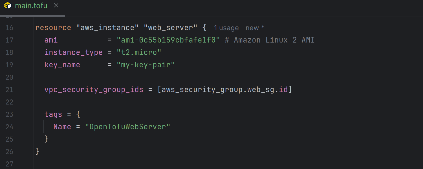The image size is (423, 169).
Task: Place cursor on the "aws_instance" string
Action: [107, 28]
